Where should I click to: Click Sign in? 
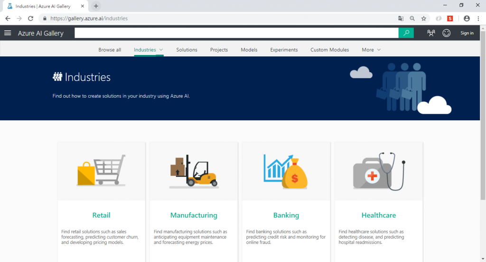(x=467, y=33)
